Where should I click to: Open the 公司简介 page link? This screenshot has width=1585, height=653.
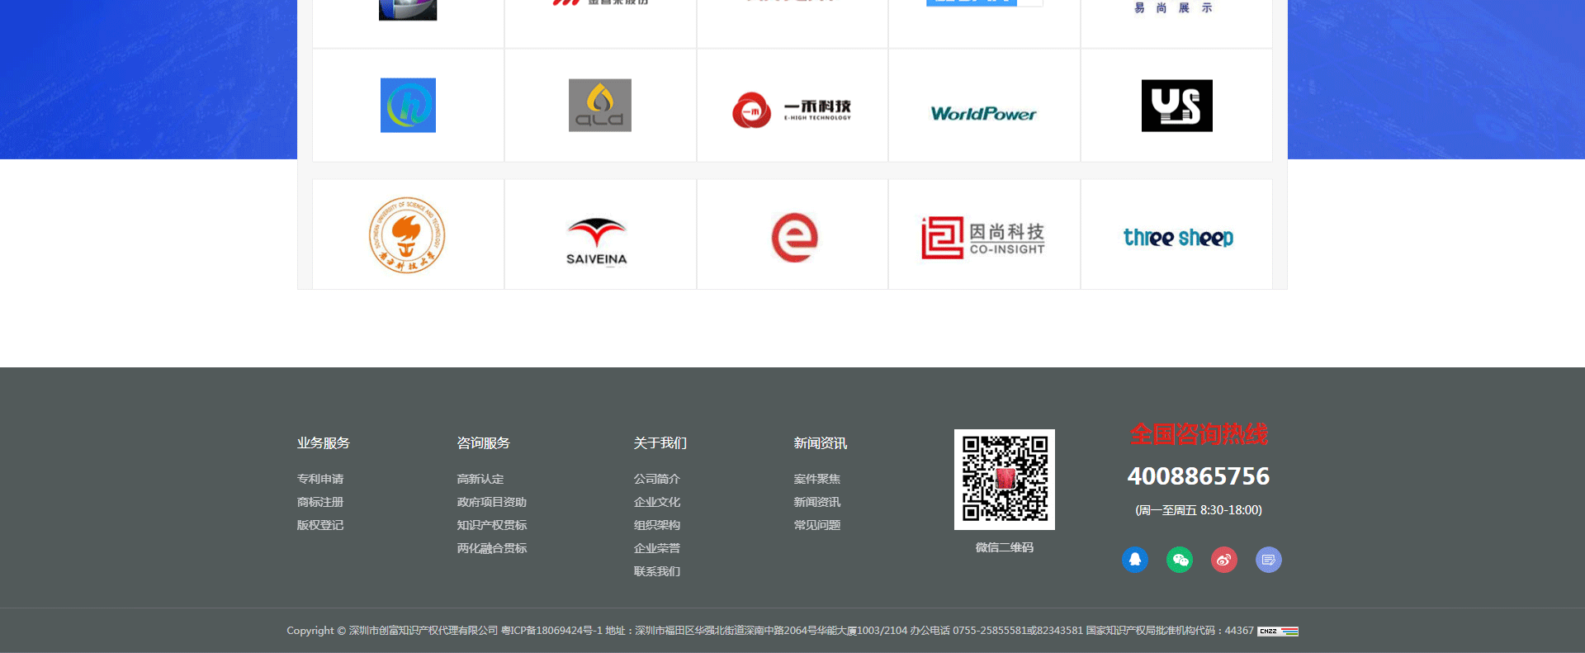(x=657, y=479)
